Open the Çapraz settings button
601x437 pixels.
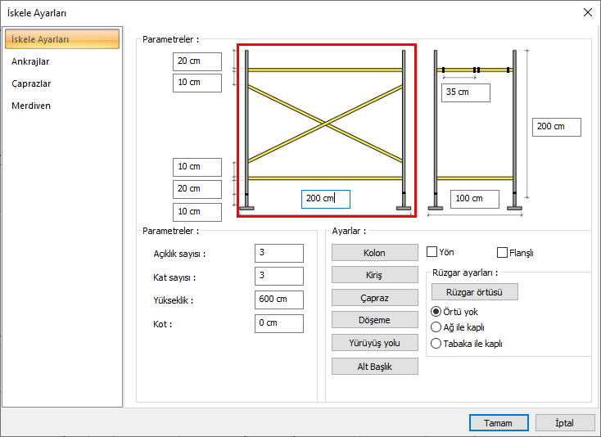coord(375,298)
